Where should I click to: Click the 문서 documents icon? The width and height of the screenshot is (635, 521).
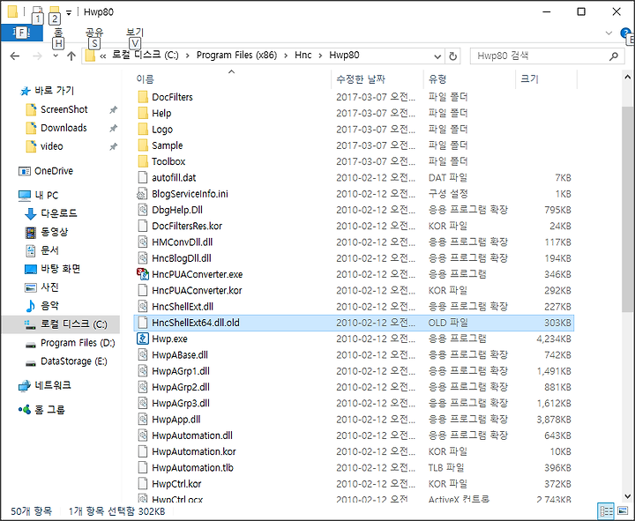(30, 250)
